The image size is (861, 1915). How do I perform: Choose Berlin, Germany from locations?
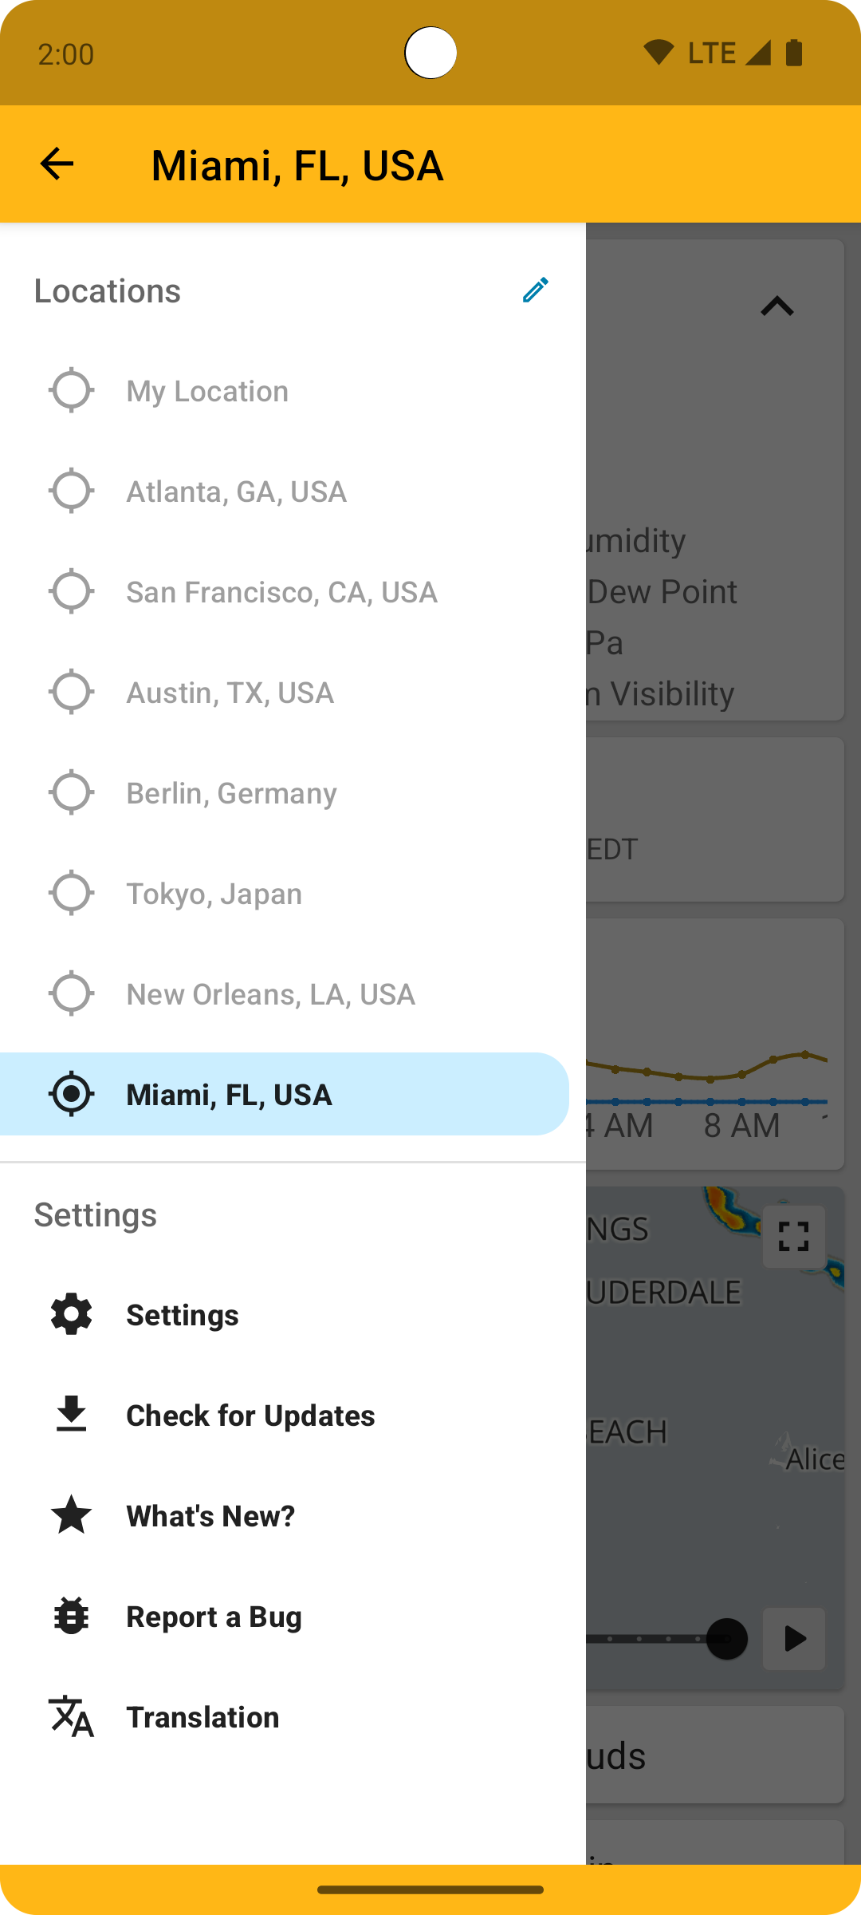click(x=231, y=793)
